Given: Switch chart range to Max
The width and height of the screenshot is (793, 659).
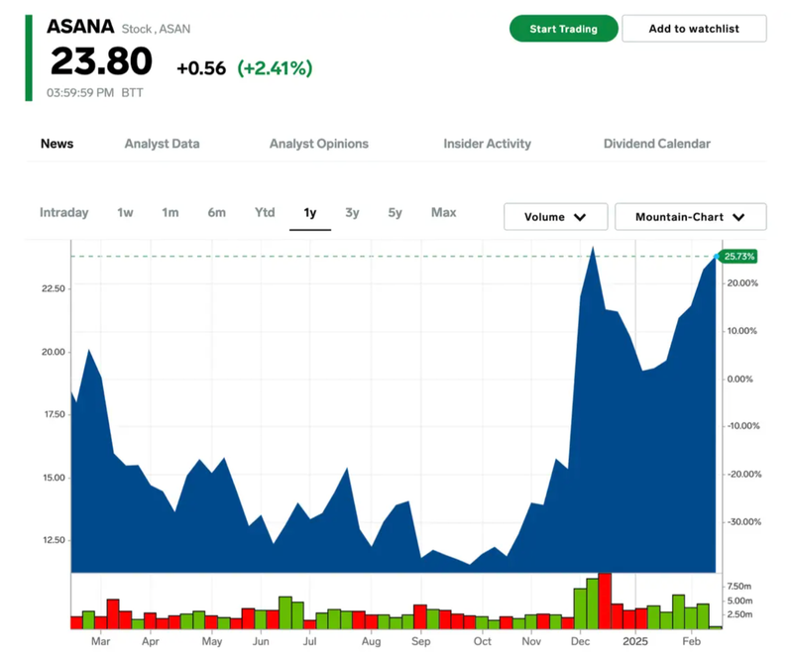Looking at the screenshot, I should point(443,212).
